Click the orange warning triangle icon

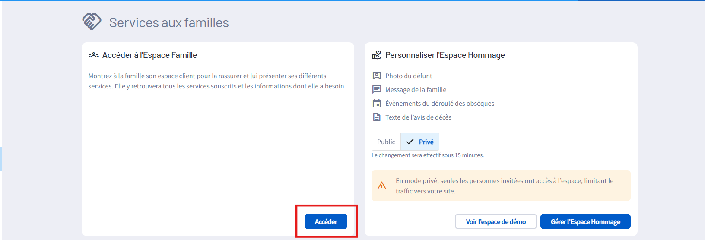click(382, 186)
